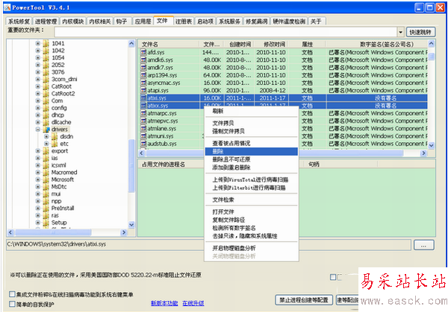This screenshot has height=312, width=448.
Task: Click the asyncmac.sys file icon
Action: tap(143, 83)
